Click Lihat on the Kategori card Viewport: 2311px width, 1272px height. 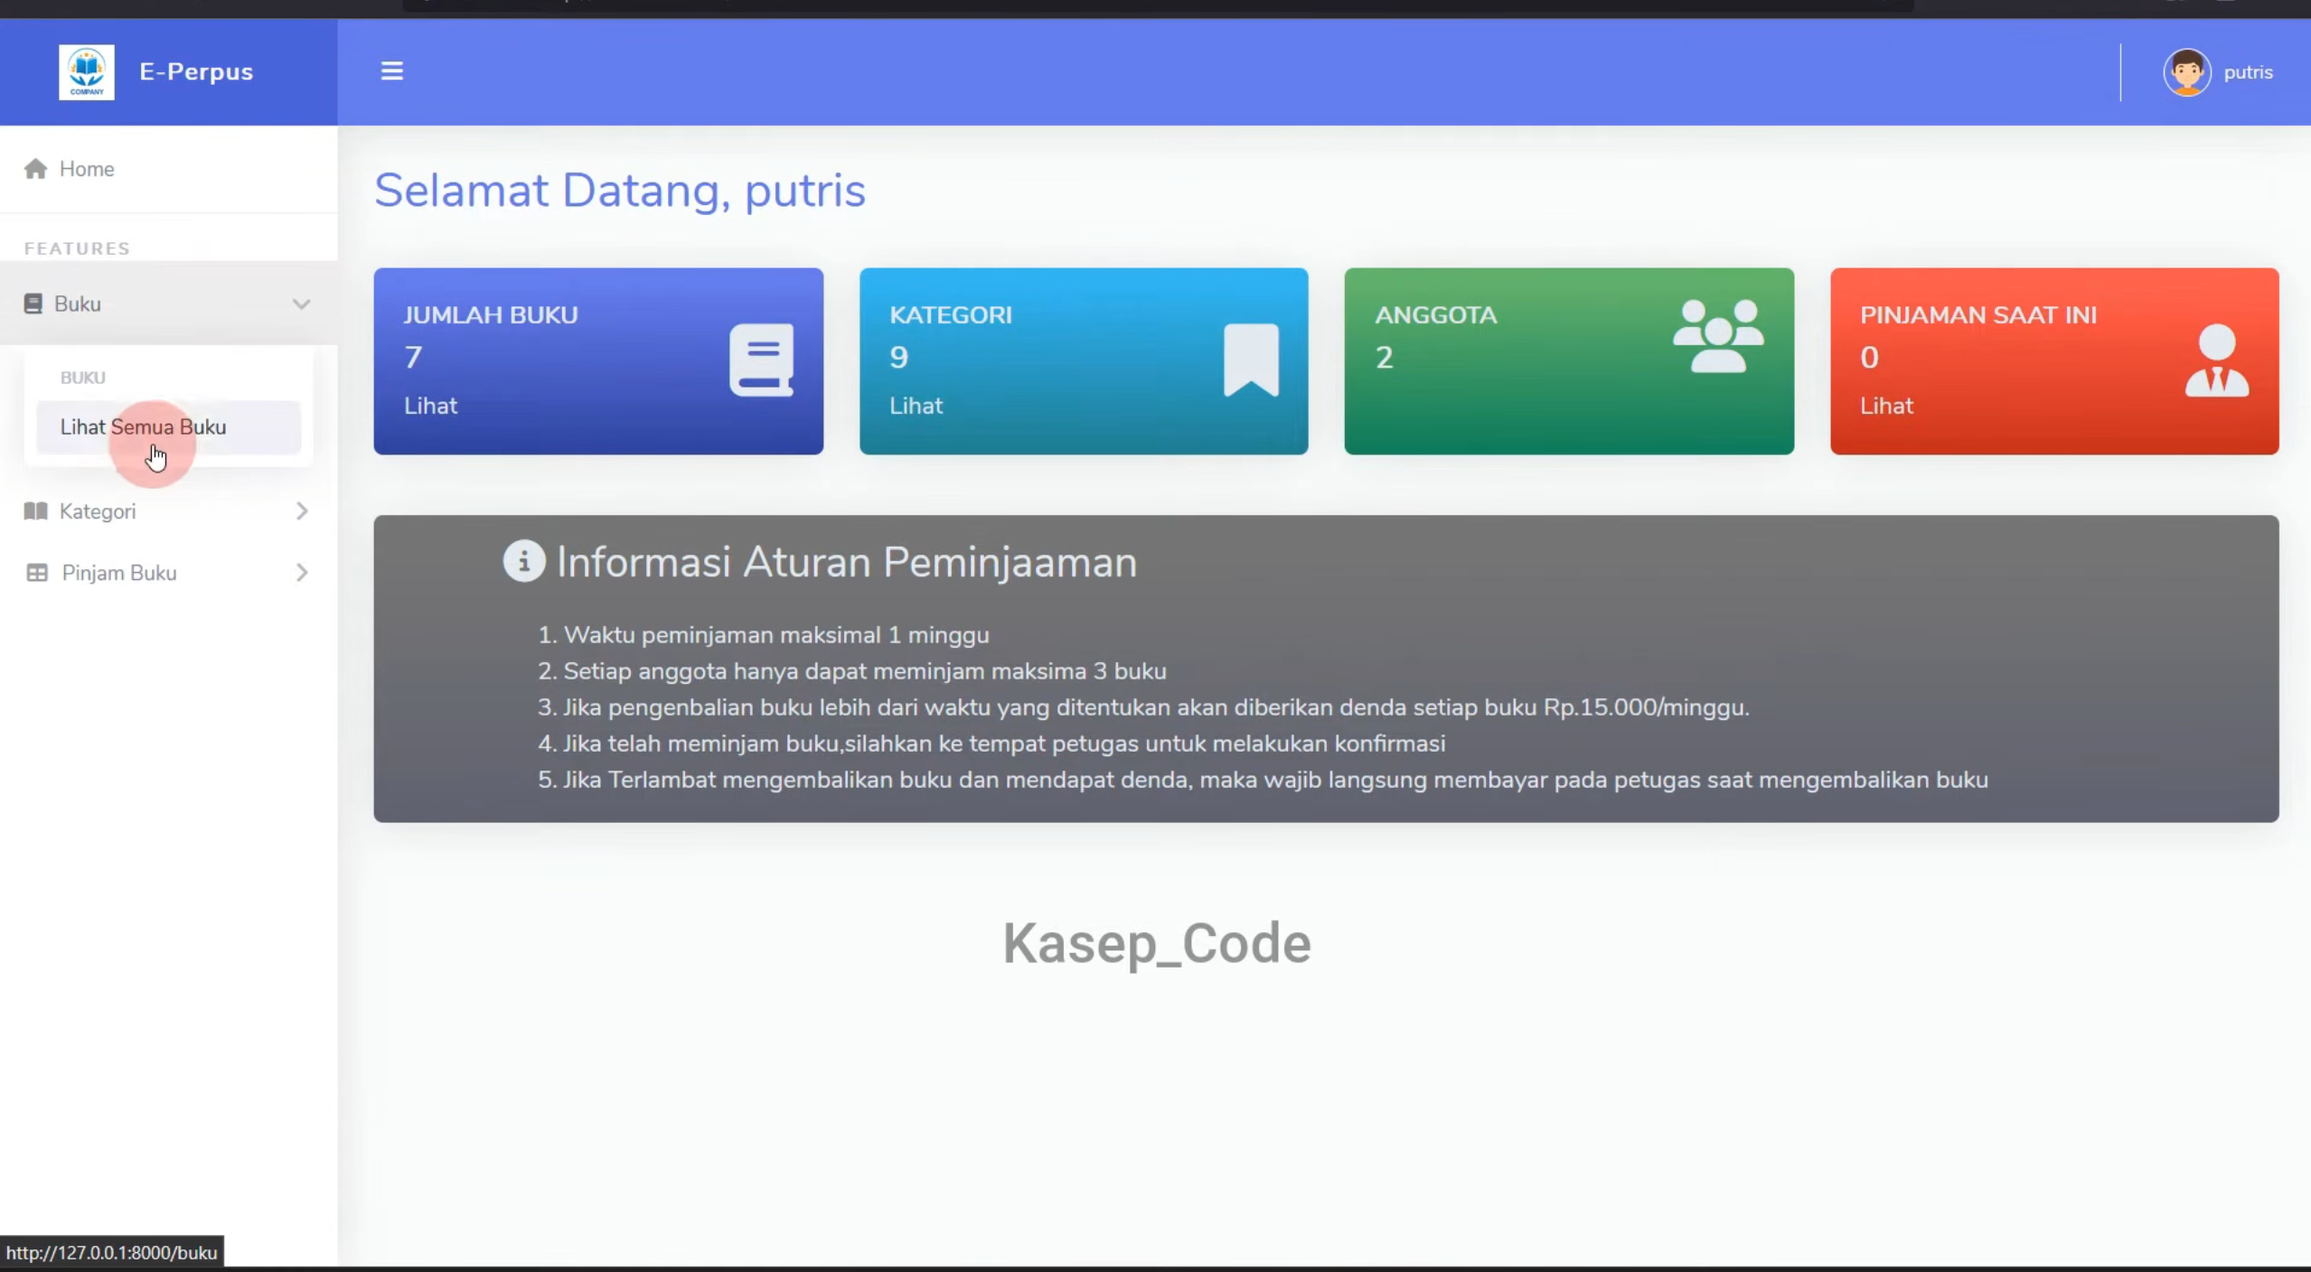click(x=916, y=406)
